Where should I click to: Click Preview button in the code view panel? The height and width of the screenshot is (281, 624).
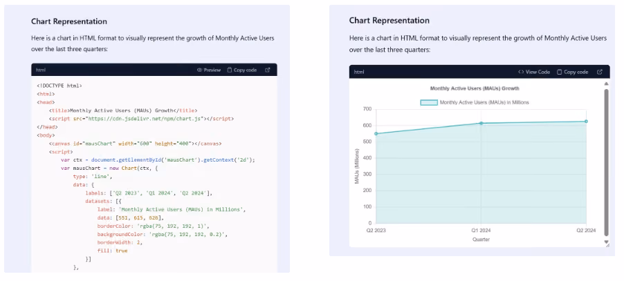pos(209,70)
